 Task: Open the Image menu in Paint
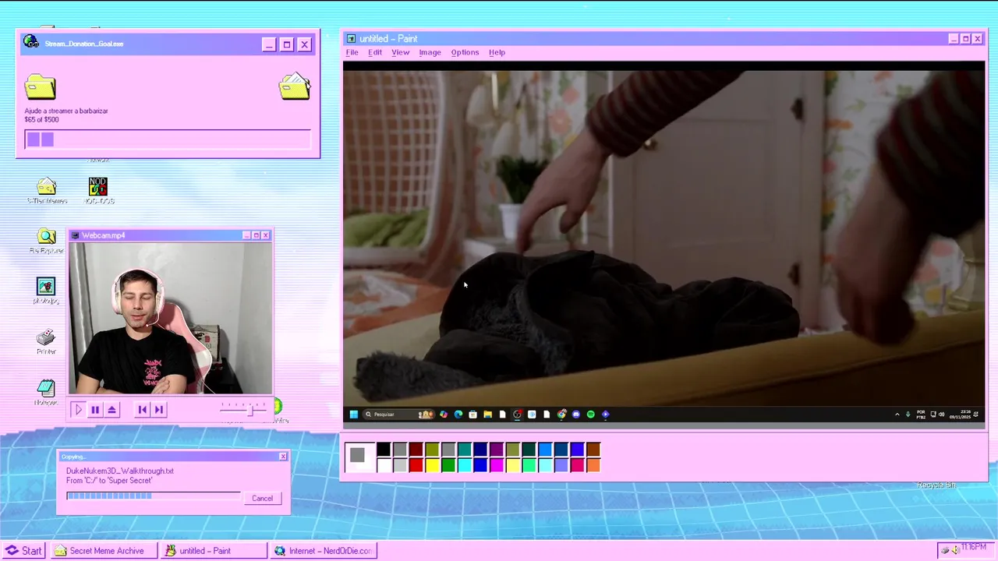click(430, 52)
